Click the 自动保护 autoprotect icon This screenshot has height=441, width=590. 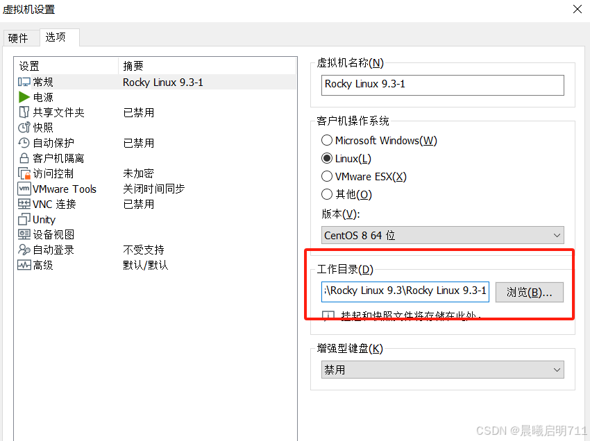24,143
